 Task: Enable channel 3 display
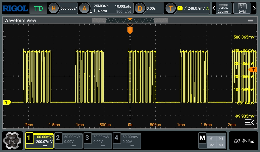coord(98,141)
